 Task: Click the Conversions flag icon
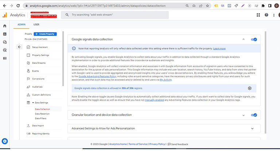click(28, 79)
